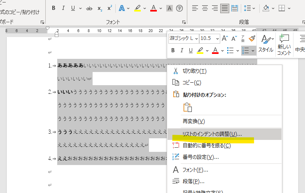Click the ribbon strikethrough button
The width and height of the screenshot is (305, 193).
(89, 8)
